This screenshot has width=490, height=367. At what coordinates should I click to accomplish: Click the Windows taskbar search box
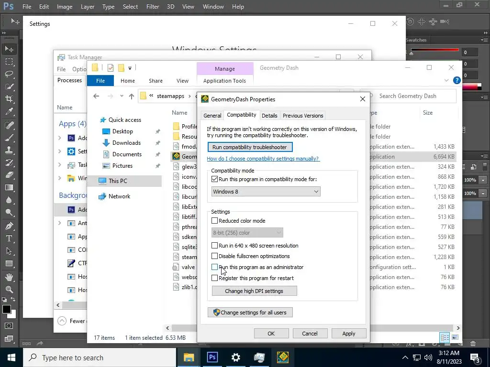point(100,357)
